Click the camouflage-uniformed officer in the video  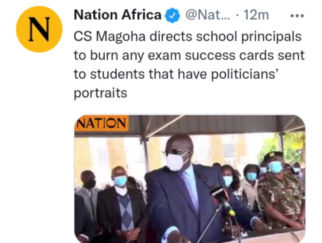pyautogui.click(x=279, y=190)
